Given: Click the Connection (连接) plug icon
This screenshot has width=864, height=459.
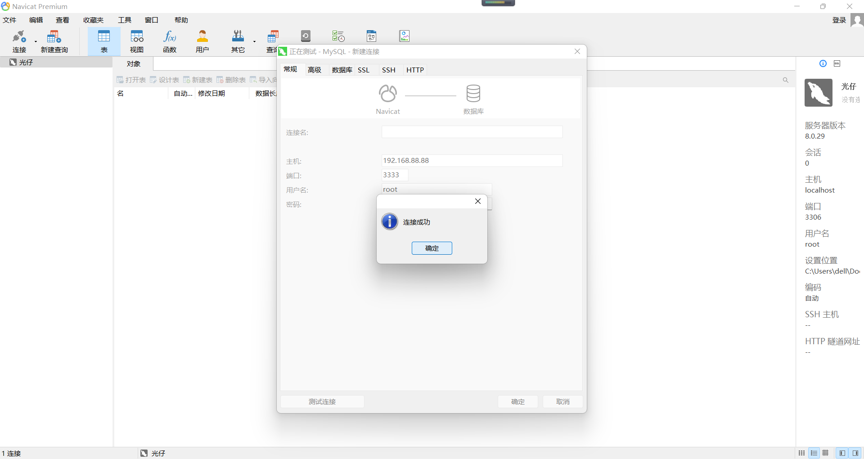Looking at the screenshot, I should click(19, 36).
